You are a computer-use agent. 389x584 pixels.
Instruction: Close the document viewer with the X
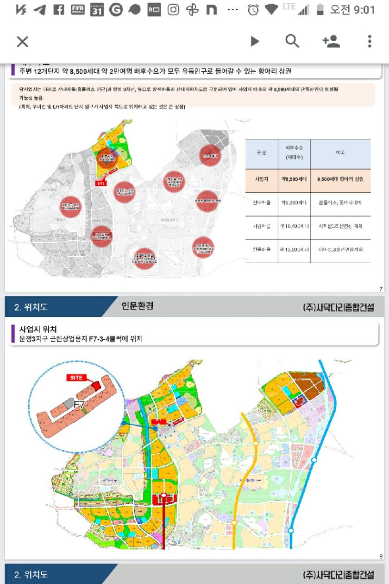coord(22,42)
